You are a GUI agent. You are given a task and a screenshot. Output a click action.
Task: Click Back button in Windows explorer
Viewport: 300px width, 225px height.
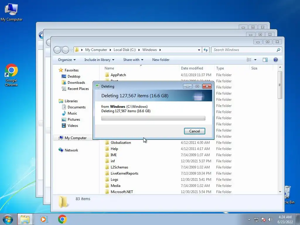pyautogui.click(x=57, y=50)
